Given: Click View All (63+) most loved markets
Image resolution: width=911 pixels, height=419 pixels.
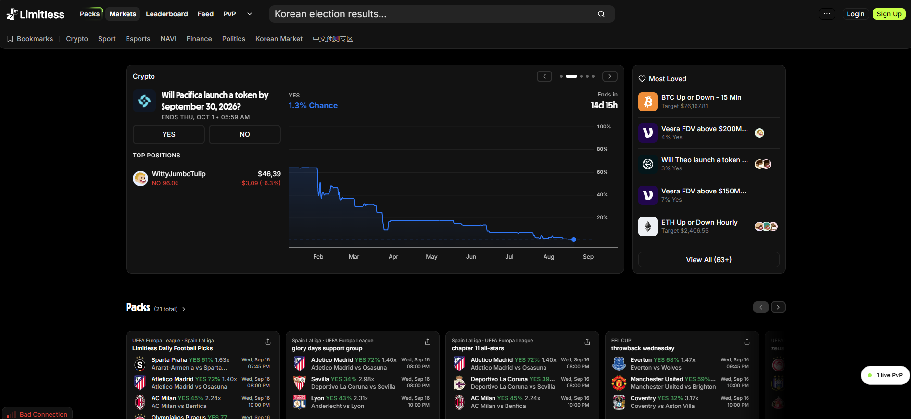Looking at the screenshot, I should point(709,260).
